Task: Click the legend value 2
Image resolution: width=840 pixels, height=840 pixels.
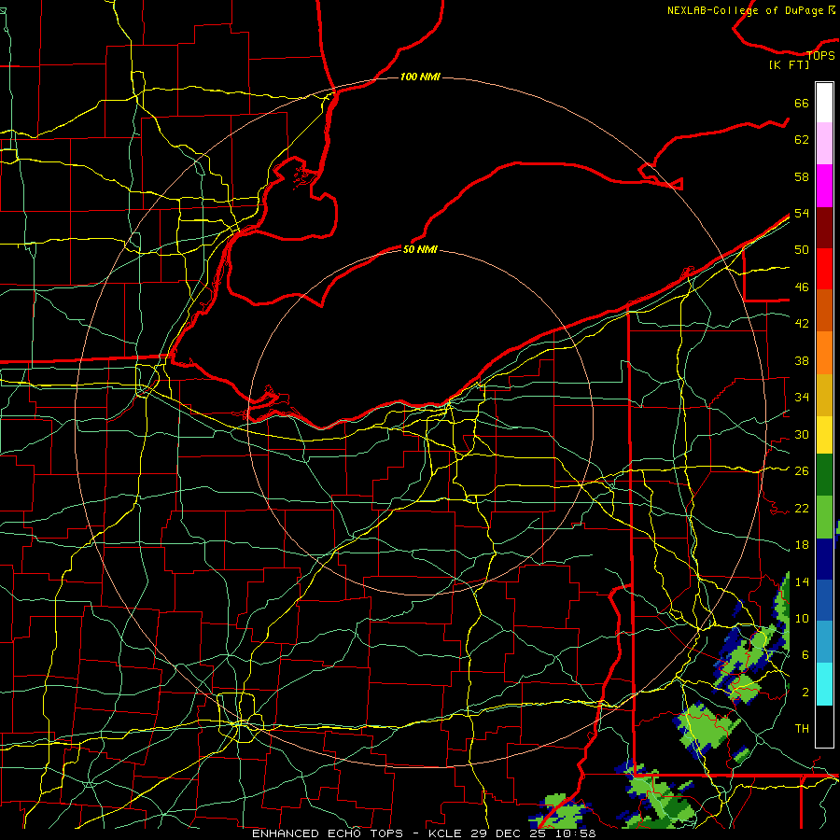Action: pyautogui.click(x=805, y=693)
